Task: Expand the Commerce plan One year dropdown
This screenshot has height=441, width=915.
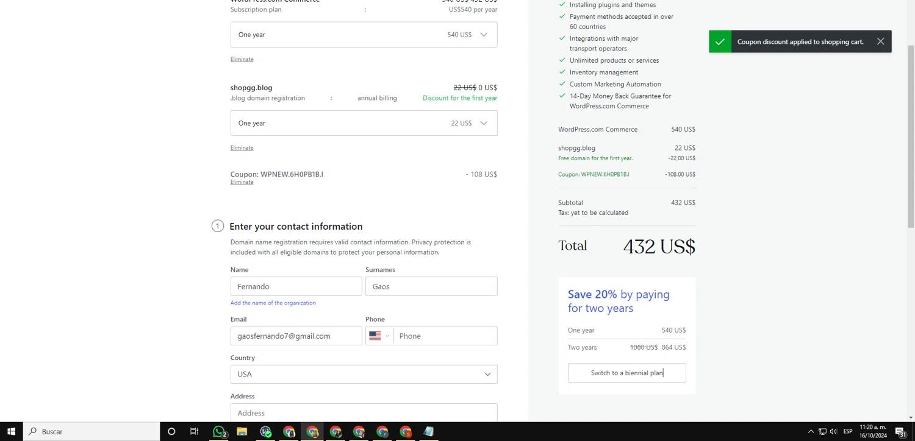Action: pyautogui.click(x=364, y=35)
